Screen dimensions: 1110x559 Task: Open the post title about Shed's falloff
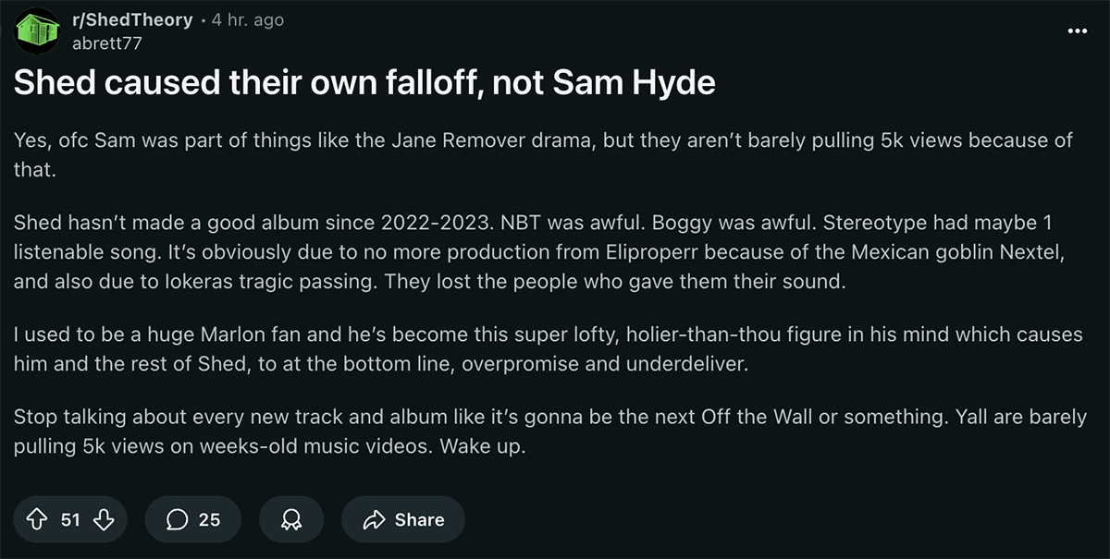(364, 84)
